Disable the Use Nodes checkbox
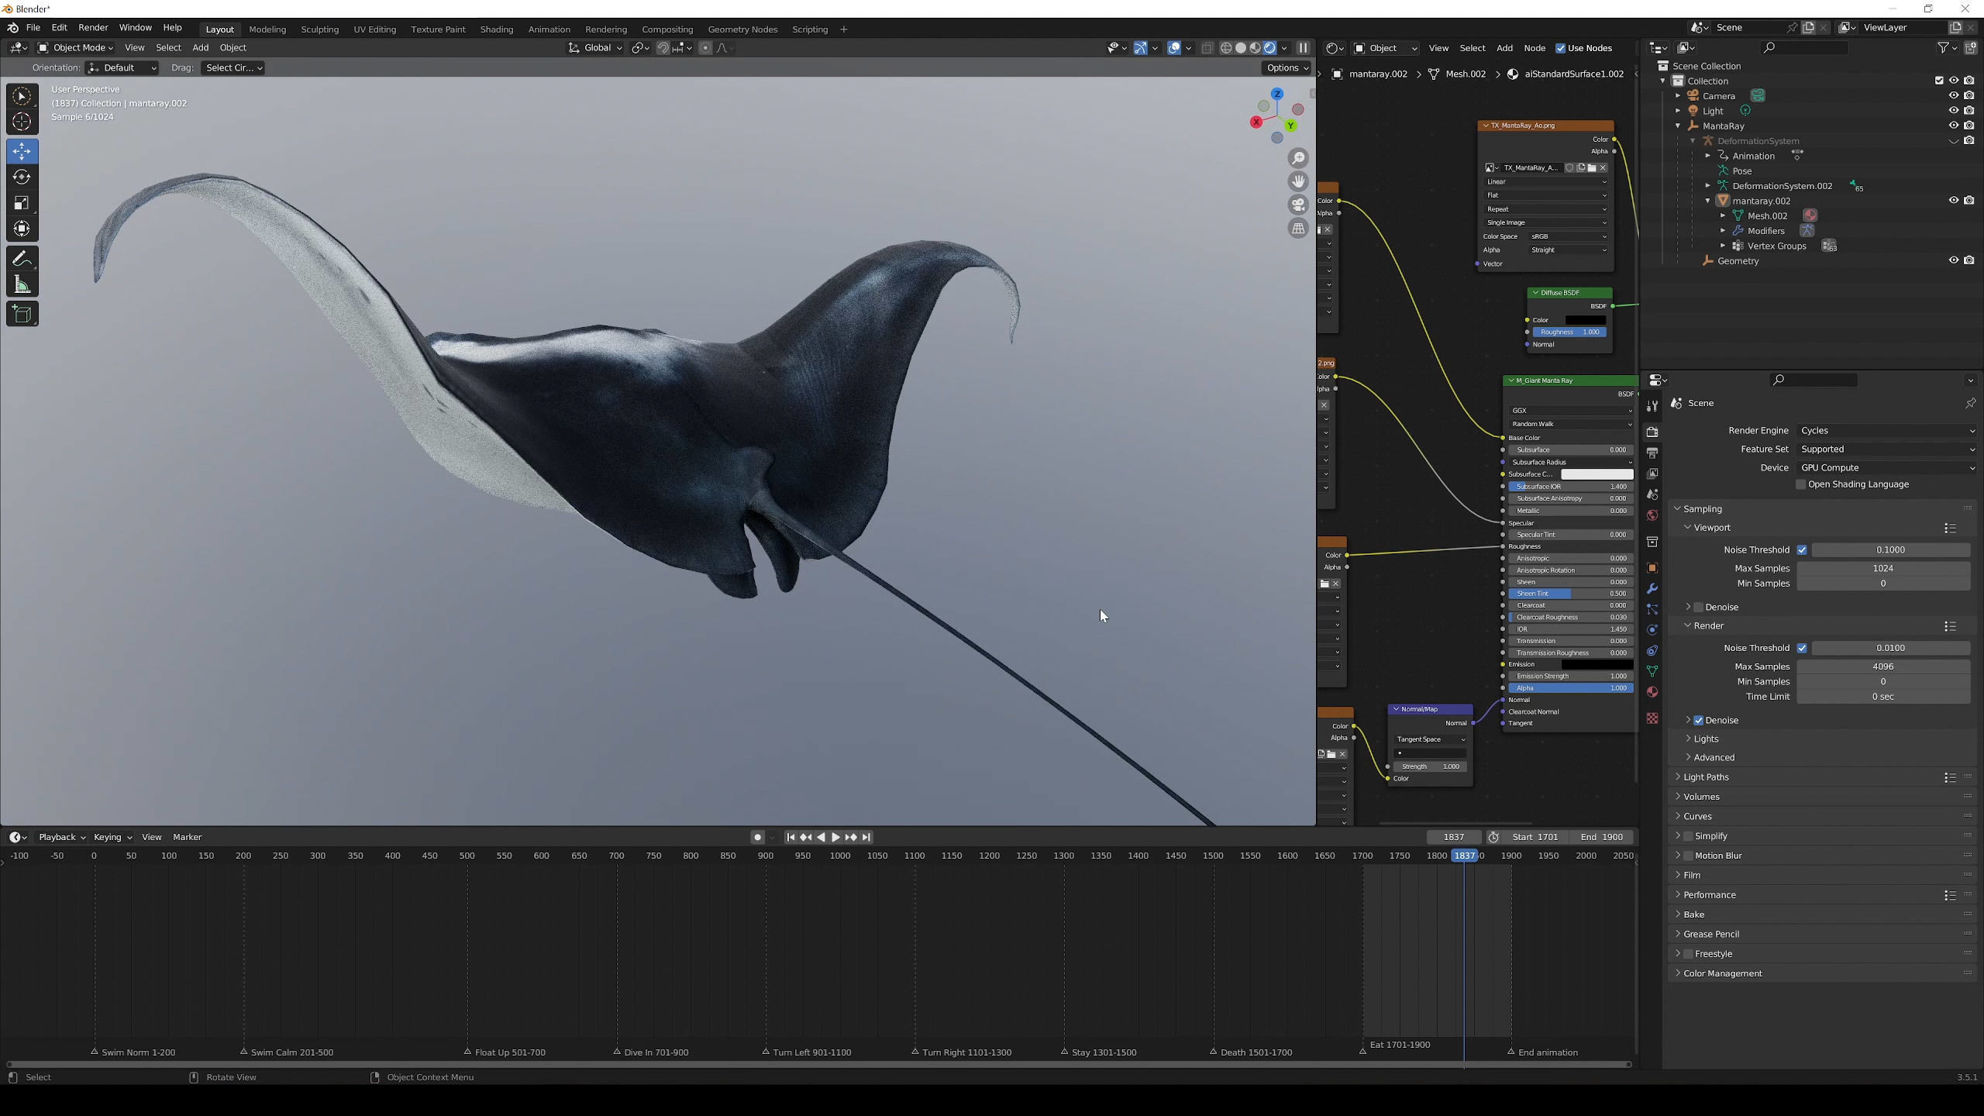Viewport: 1984px width, 1116px height. coord(1561,48)
